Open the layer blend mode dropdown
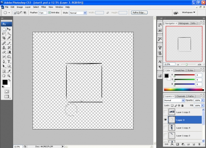The width and height of the screenshot is (206, 148). 174,100
